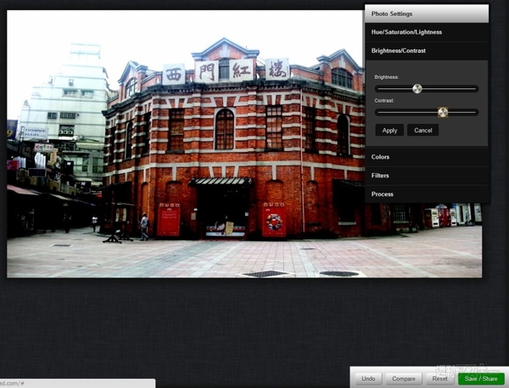The image size is (509, 388).
Task: Click the Brightness slider knob
Action: click(x=417, y=88)
